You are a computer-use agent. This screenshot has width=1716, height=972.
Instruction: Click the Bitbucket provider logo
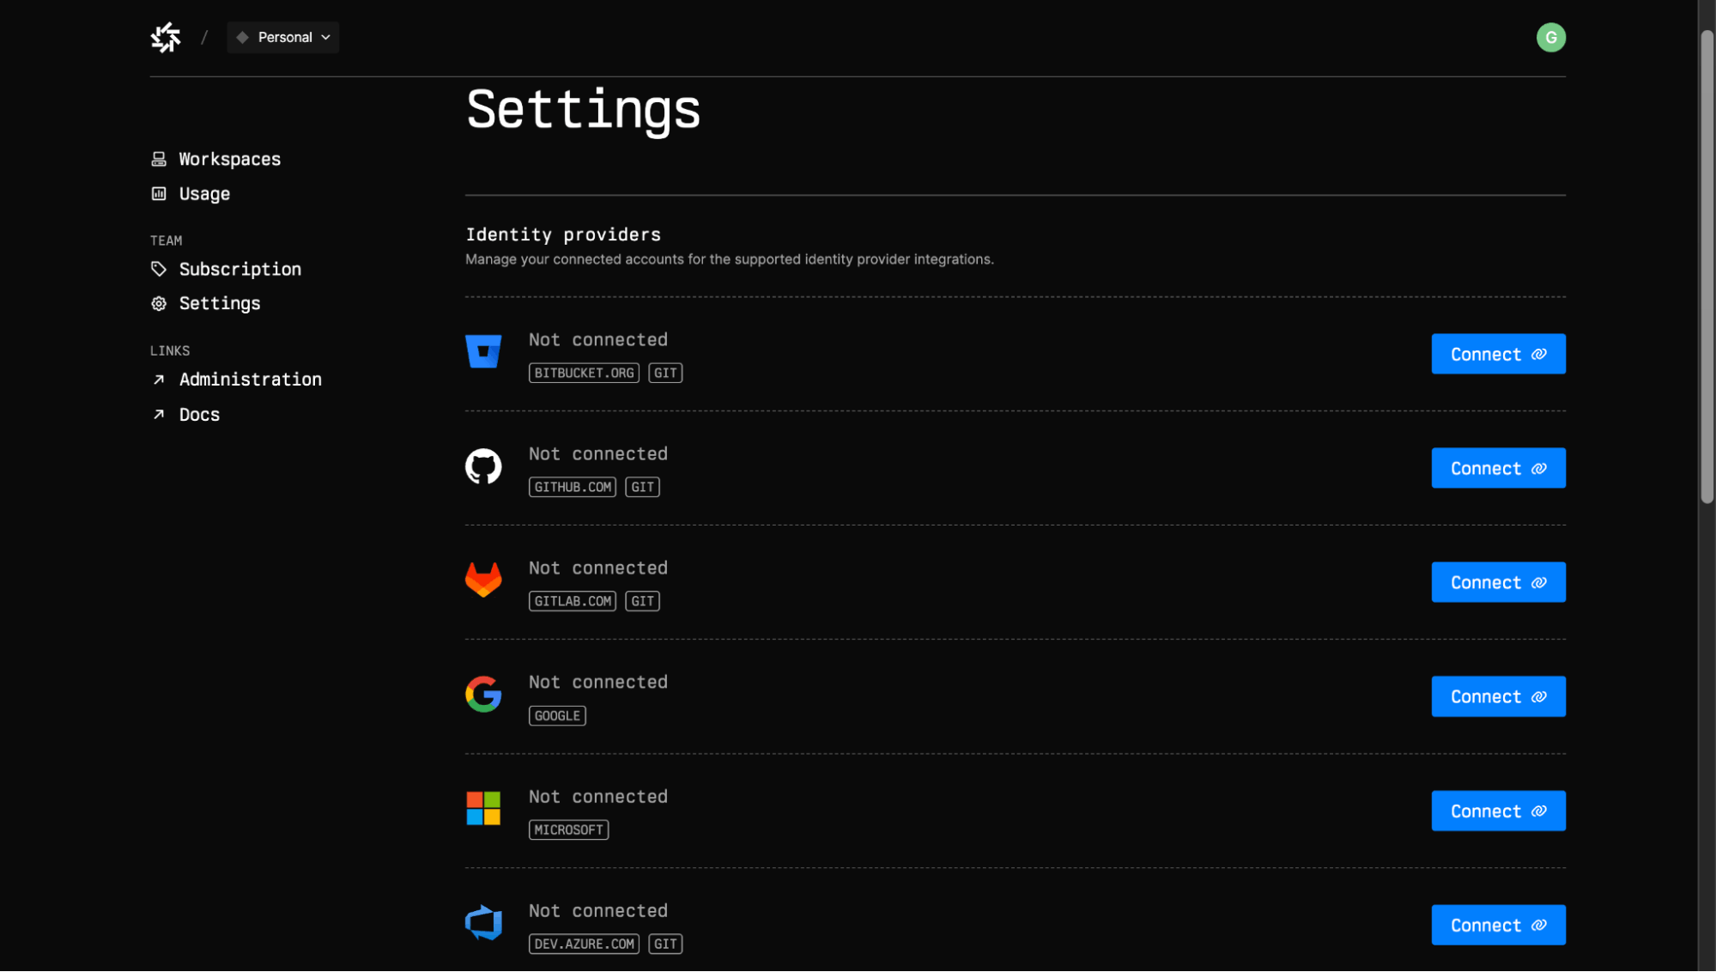(x=483, y=352)
